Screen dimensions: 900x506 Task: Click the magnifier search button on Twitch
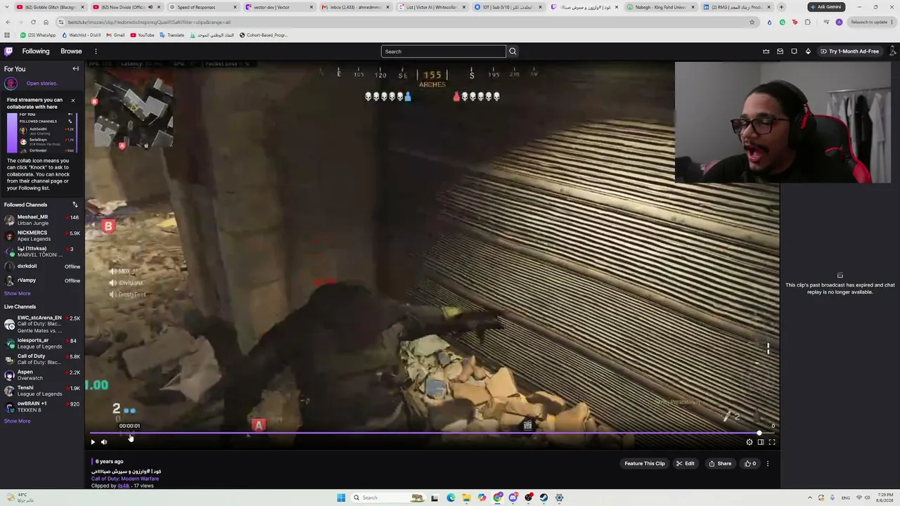(513, 51)
